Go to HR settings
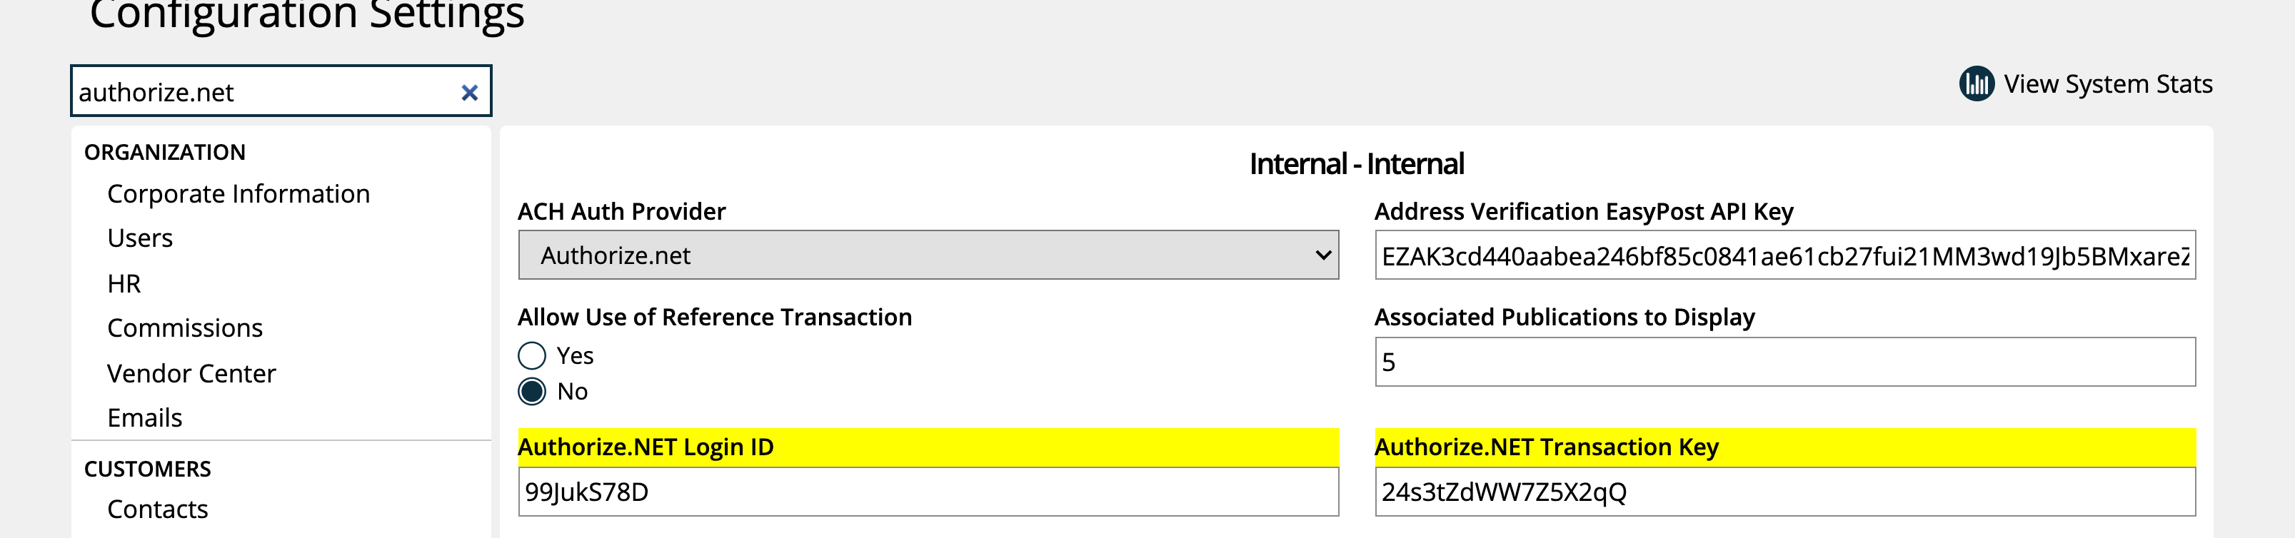This screenshot has height=538, width=2295. pyautogui.click(x=124, y=283)
